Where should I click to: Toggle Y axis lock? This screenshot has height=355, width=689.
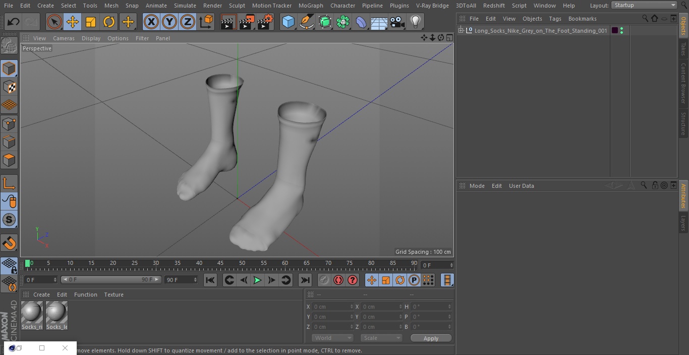tap(169, 22)
